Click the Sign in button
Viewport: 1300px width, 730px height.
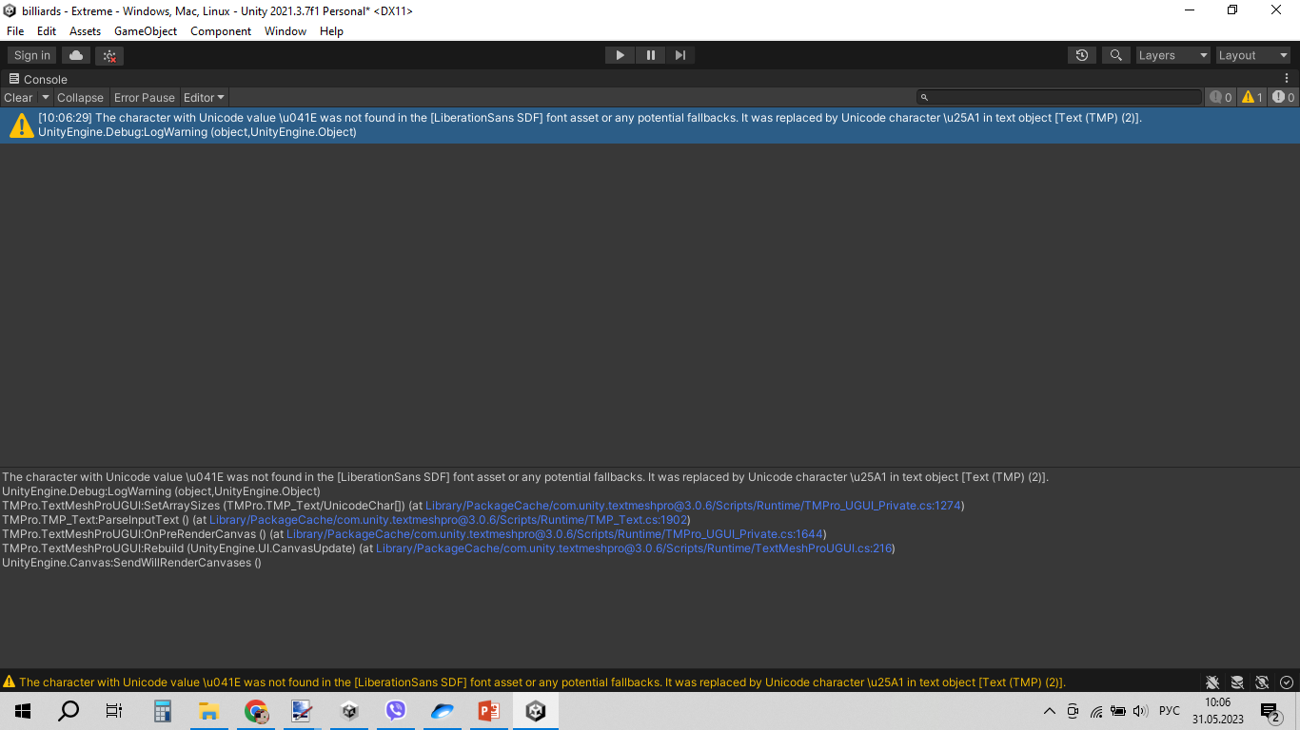(32, 55)
